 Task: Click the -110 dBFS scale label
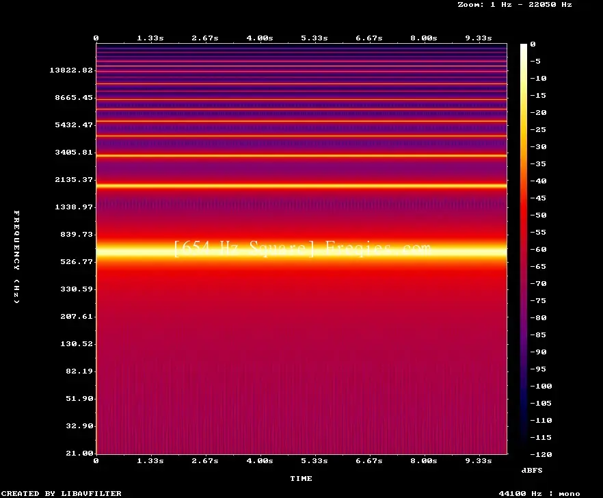541,420
